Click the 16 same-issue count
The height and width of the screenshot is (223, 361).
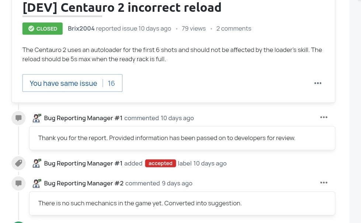111,83
